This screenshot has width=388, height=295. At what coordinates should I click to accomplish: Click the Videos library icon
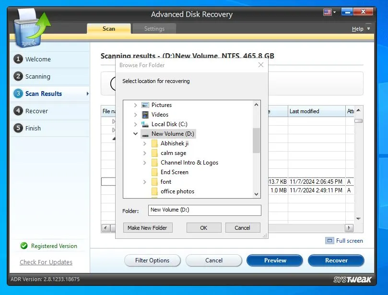coord(145,115)
